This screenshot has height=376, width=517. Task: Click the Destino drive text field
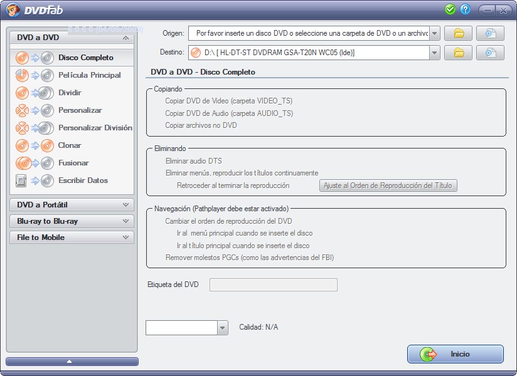pyautogui.click(x=309, y=53)
